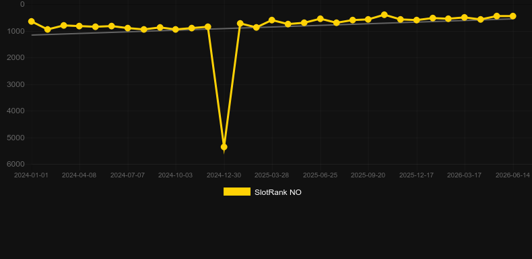
Task: Click the x-axis label 2025-09-20
Action: [368, 175]
